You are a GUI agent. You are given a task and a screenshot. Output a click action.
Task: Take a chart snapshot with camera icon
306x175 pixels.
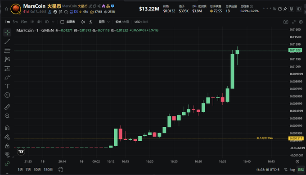[286, 22]
